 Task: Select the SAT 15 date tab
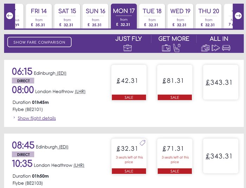(x=67, y=16)
